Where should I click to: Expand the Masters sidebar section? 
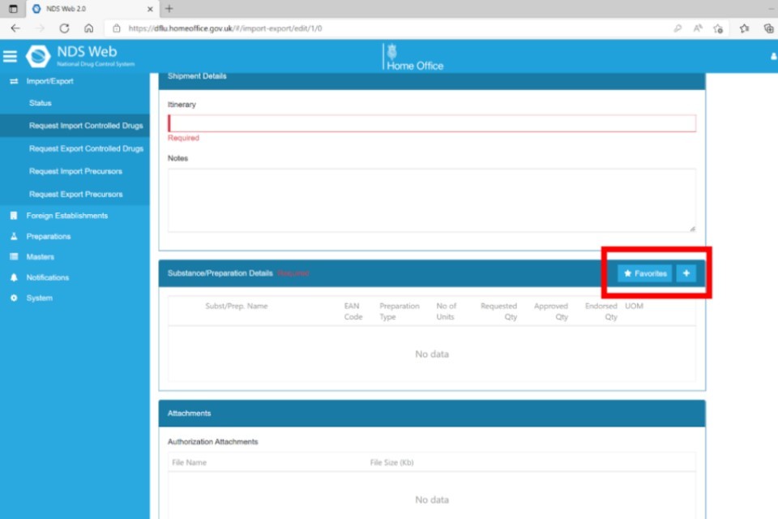(40, 257)
